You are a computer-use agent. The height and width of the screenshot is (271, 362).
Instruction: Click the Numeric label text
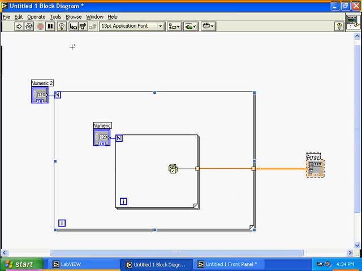point(102,125)
